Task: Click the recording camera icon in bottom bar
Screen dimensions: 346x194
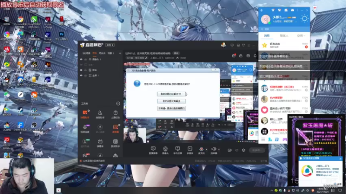Action: point(230,150)
